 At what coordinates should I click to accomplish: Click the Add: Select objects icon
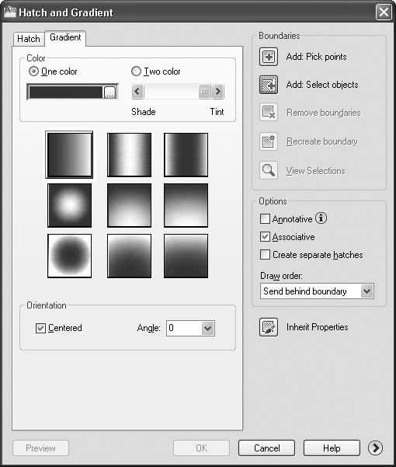point(269,85)
